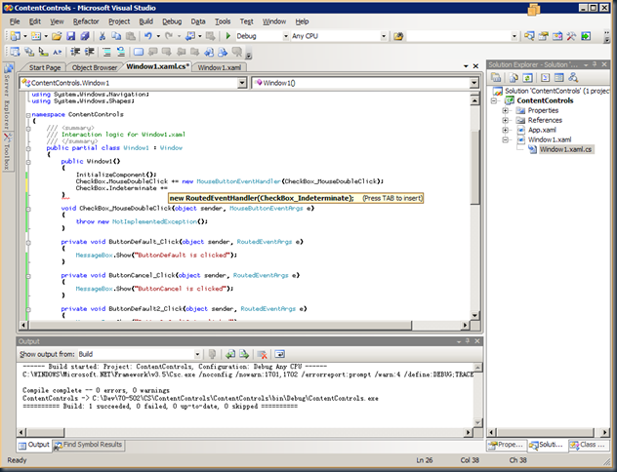
Task: Switch to the Object Browser tab
Action: [x=94, y=67]
